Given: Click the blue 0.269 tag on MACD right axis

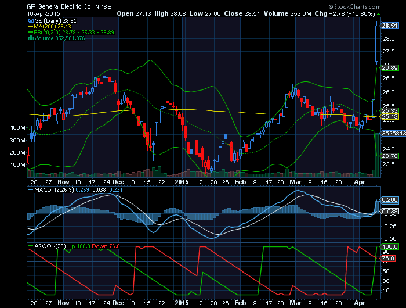Looking at the screenshot, I should click(x=390, y=200).
